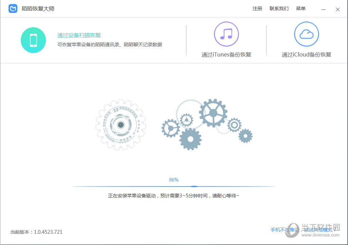
Task: Open the 菜单 menu
Action: [301, 9]
